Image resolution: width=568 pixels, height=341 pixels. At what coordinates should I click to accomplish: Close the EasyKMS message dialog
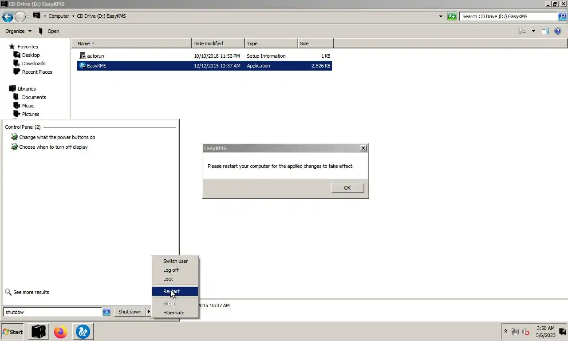coord(363,148)
